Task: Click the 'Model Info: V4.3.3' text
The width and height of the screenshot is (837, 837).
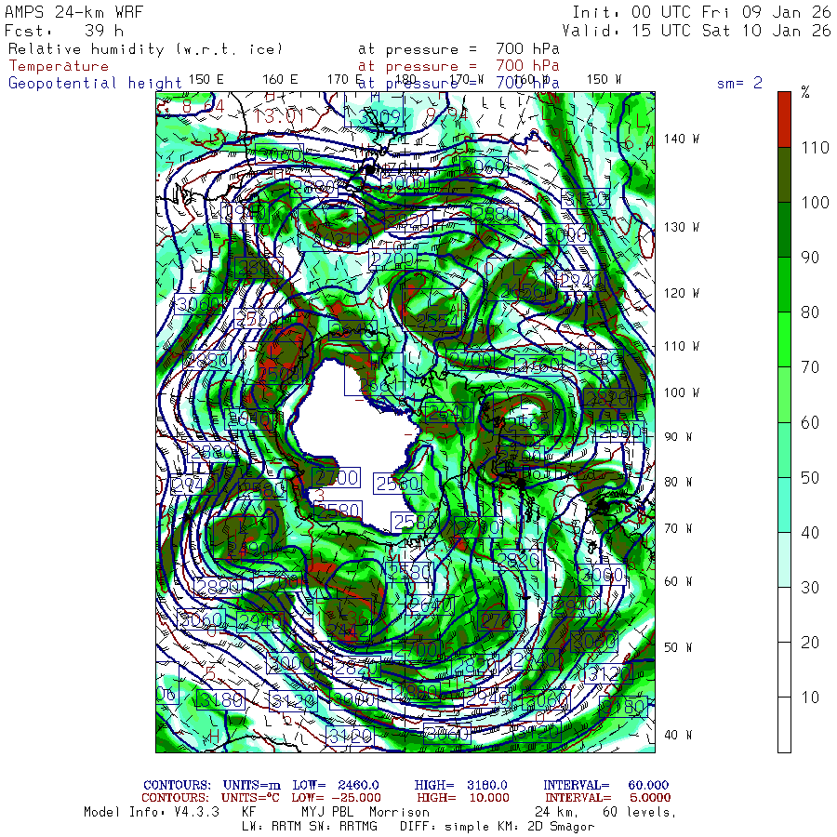Action: tap(152, 812)
